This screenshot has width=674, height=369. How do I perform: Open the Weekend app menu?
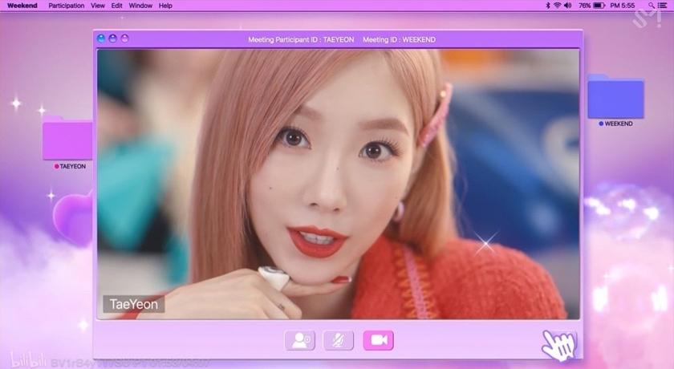point(22,6)
